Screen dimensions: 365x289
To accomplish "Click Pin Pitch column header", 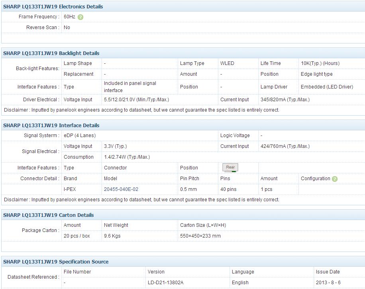I will 190,179.
